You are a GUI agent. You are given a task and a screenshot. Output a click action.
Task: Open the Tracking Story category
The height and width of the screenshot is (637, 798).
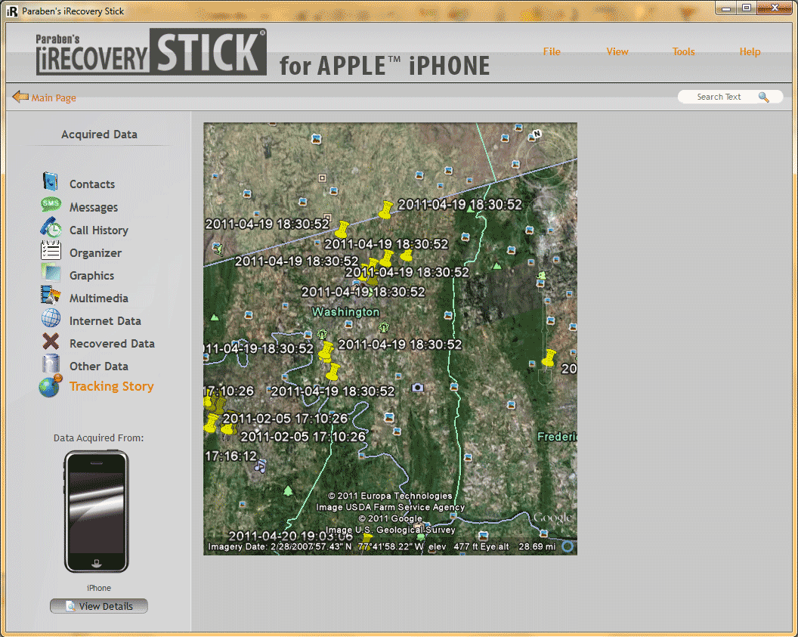pyautogui.click(x=111, y=386)
